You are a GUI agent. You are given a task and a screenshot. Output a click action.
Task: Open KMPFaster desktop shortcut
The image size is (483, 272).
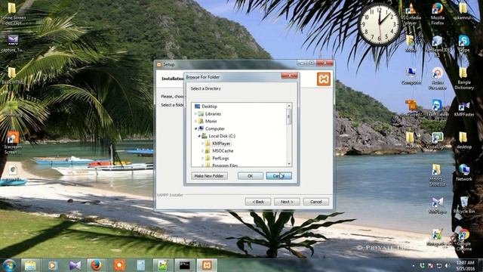pyautogui.click(x=464, y=109)
